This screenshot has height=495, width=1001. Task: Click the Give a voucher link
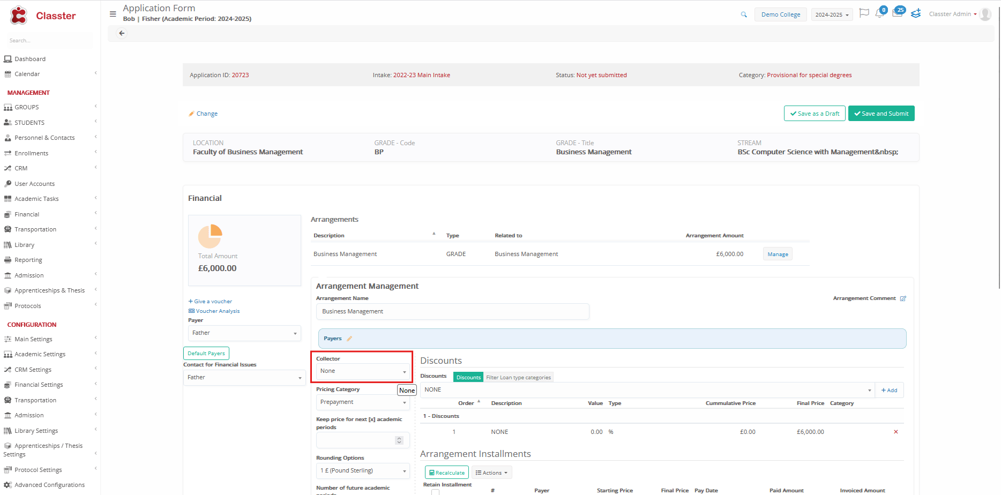click(213, 302)
